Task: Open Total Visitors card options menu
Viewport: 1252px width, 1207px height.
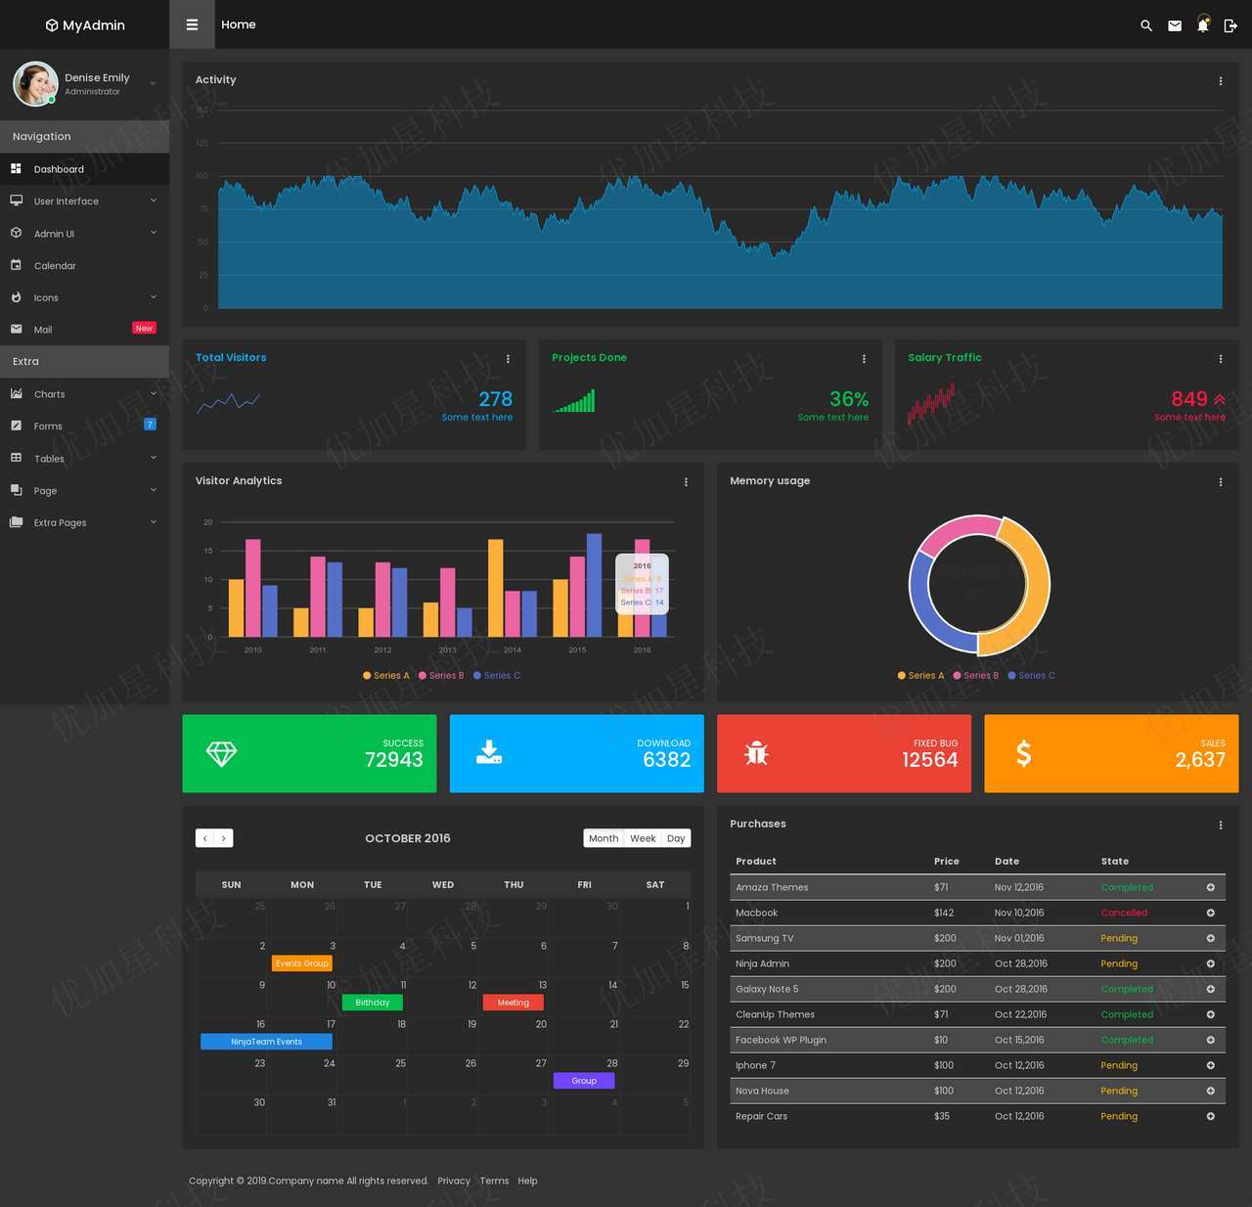Action: (x=508, y=359)
